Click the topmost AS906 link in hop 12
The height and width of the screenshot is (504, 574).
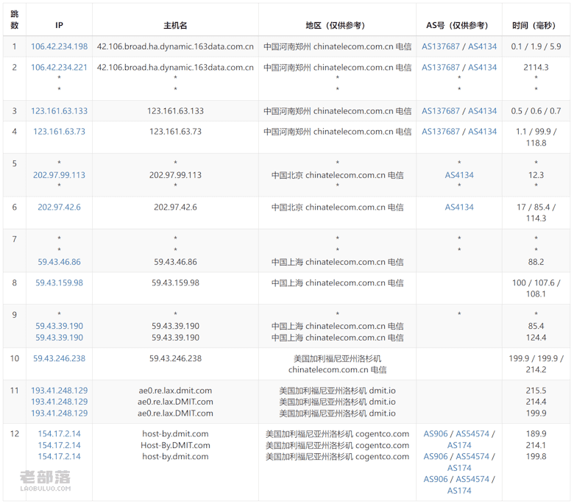435,433
